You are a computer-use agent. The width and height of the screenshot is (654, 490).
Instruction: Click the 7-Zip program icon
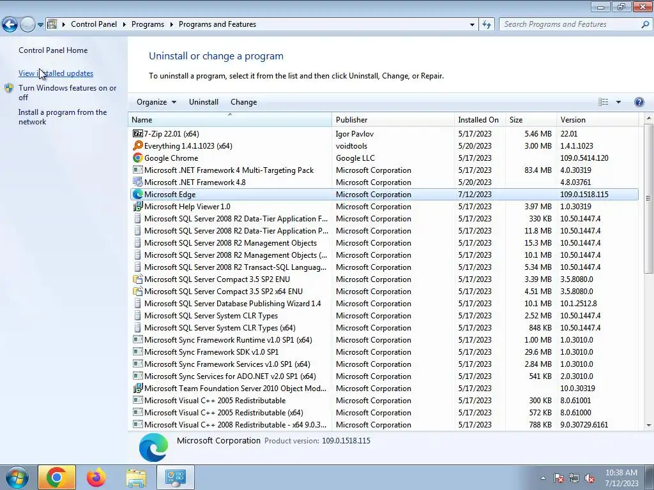pyautogui.click(x=137, y=133)
